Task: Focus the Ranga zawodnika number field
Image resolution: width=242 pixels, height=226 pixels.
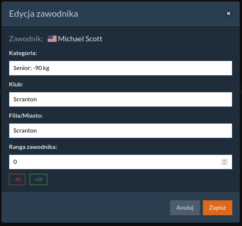Action: [112, 162]
